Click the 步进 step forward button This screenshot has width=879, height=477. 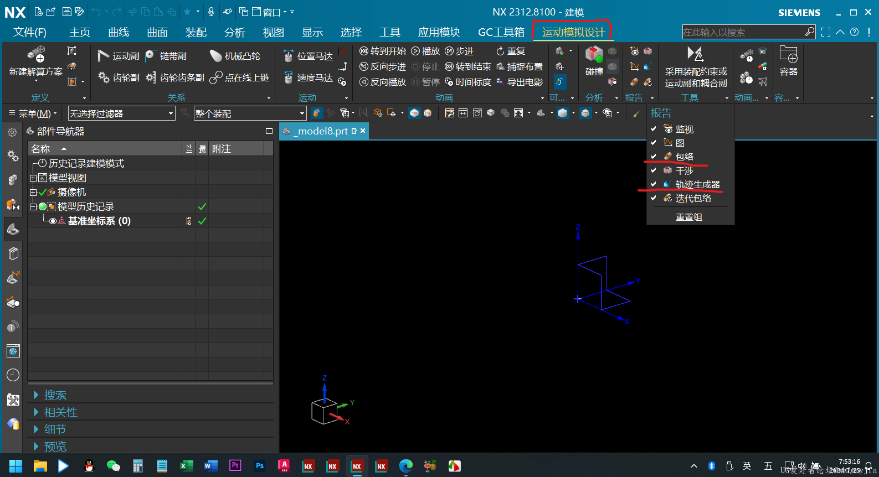tap(459, 51)
